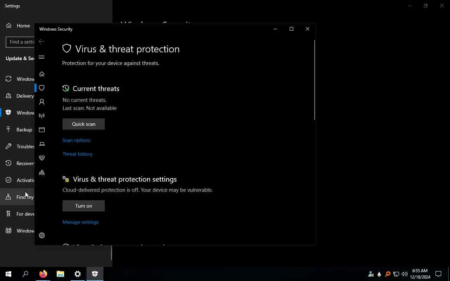Launch Firefox from taskbar
Image resolution: width=450 pixels, height=281 pixels.
coord(43,274)
